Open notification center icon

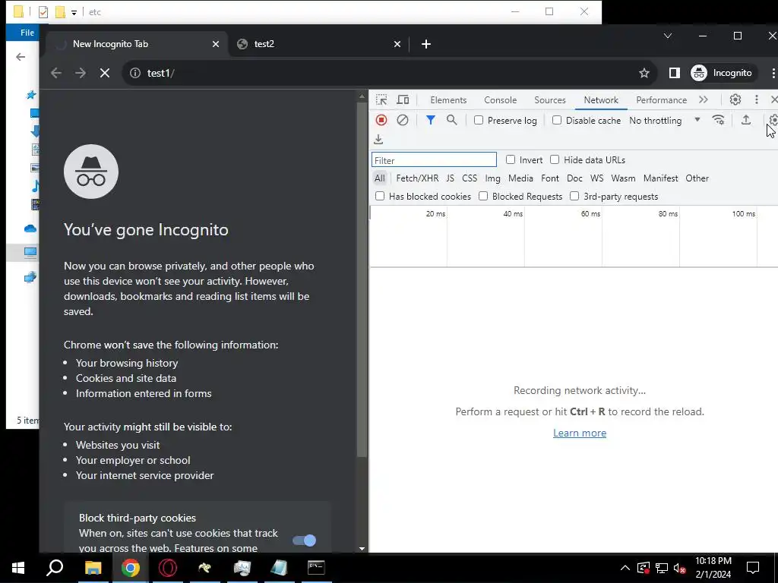753,568
